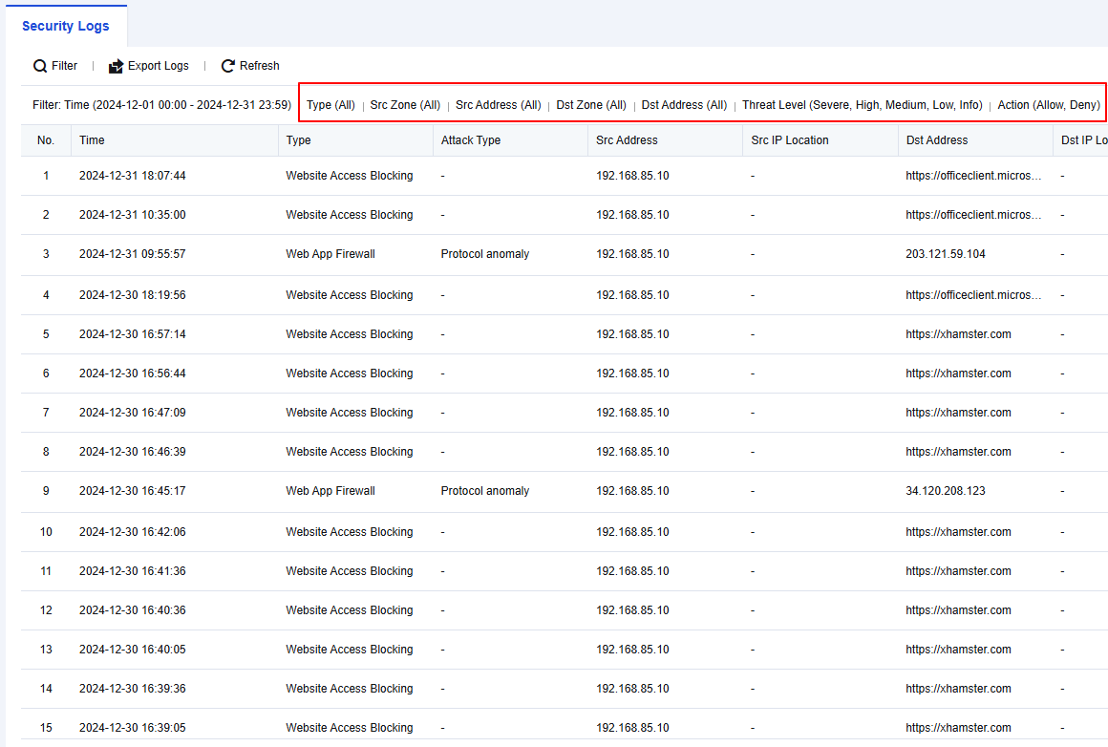Open the Type (All) filter
Viewport: 1108px width, 747px height.
click(x=330, y=105)
